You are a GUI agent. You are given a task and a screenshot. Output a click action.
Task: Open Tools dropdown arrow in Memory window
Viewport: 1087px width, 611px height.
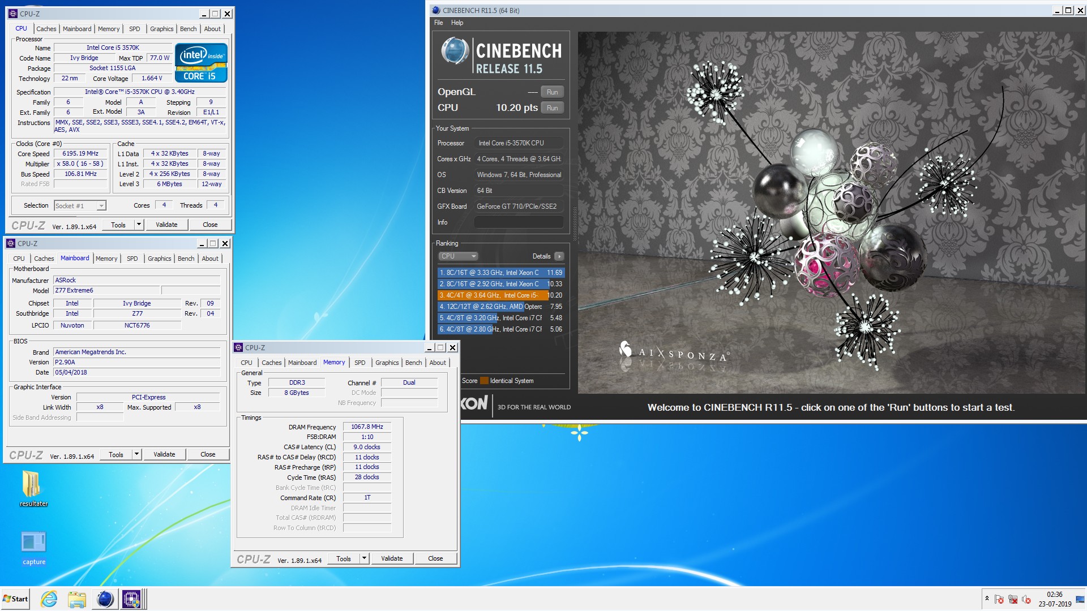[x=364, y=558]
